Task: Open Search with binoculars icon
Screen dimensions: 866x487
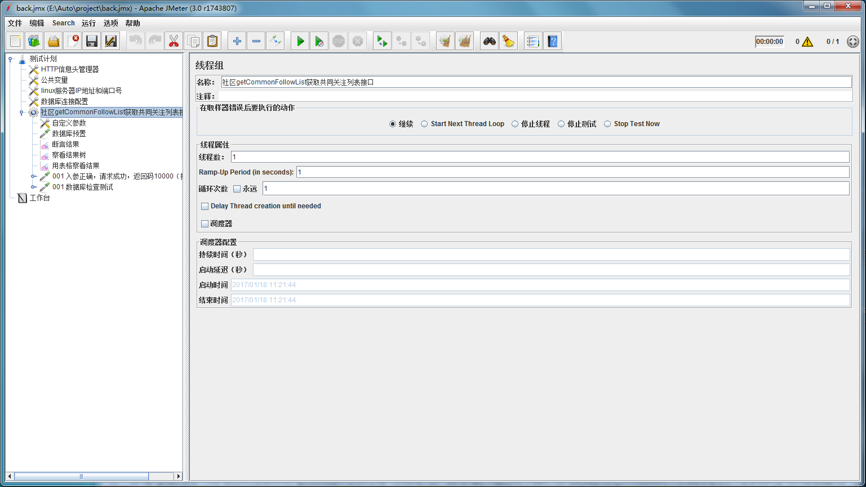Action: tap(490, 41)
